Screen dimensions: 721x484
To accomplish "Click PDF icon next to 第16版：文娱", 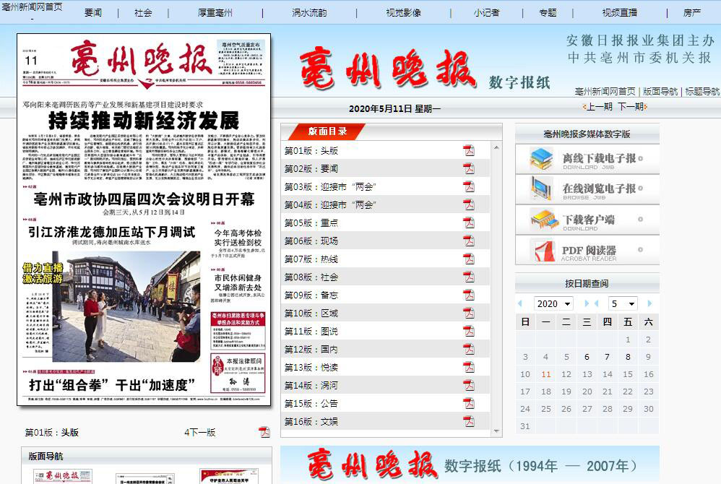I will coord(469,421).
